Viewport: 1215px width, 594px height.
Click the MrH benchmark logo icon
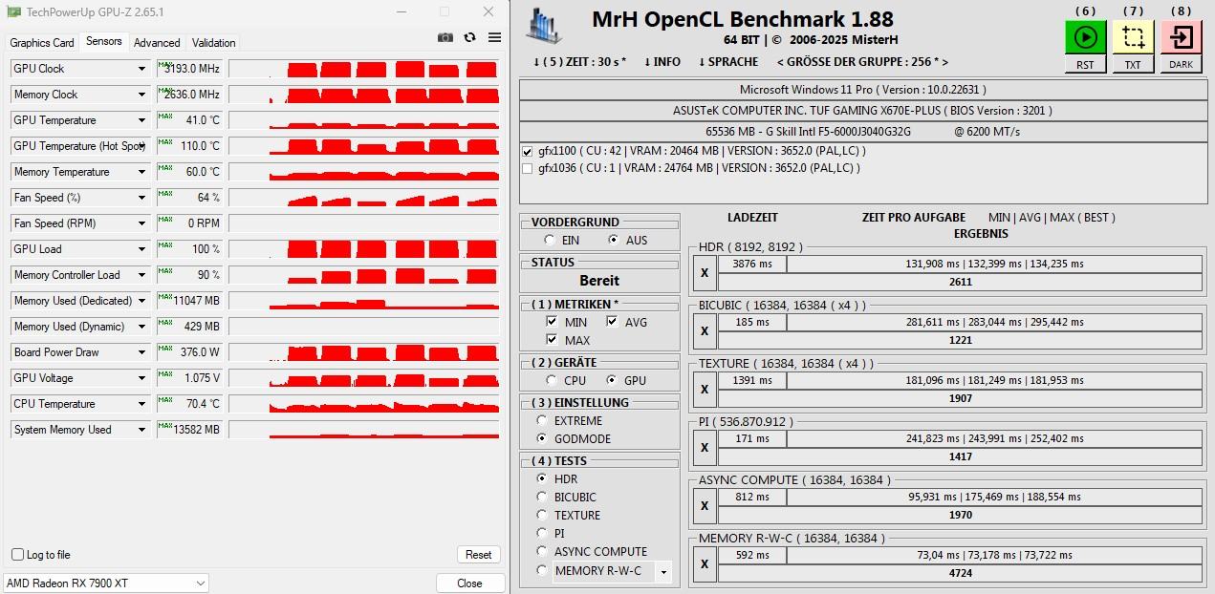click(544, 26)
